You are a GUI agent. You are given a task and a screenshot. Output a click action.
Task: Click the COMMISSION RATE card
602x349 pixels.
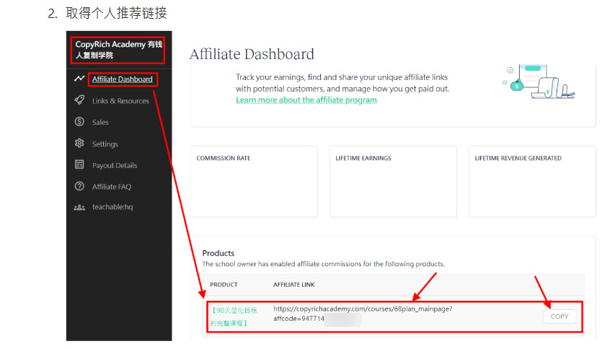tap(254, 181)
